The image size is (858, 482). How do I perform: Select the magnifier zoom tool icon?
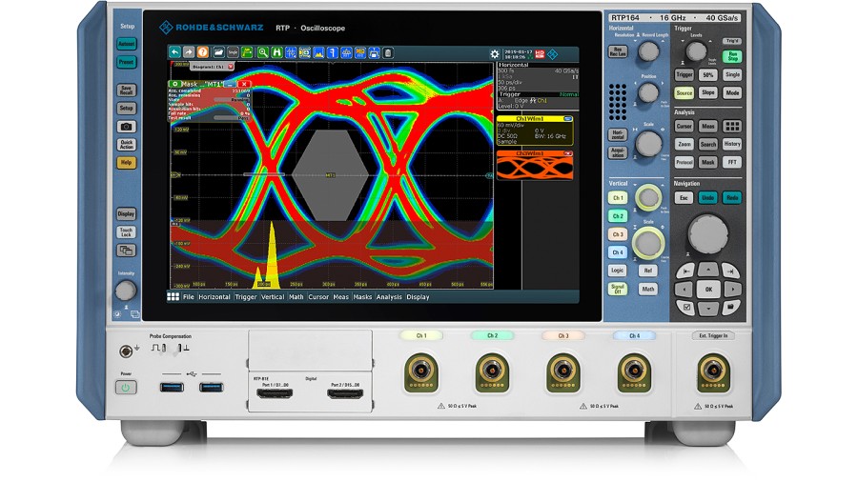point(263,52)
